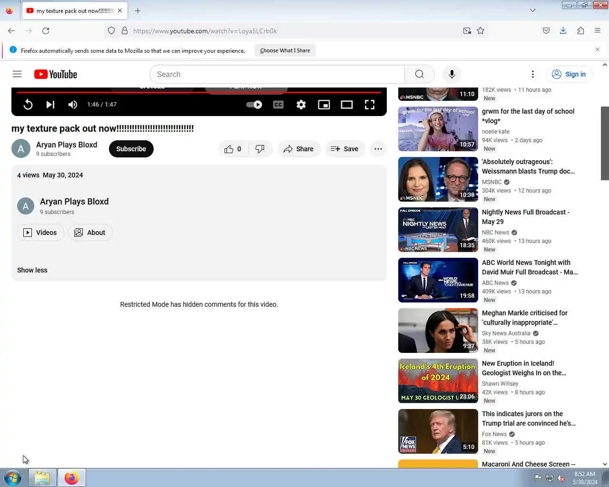Click the Firefox taskbar icon

point(72,477)
